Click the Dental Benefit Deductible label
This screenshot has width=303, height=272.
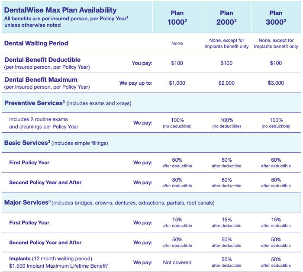pyautogui.click(x=42, y=60)
